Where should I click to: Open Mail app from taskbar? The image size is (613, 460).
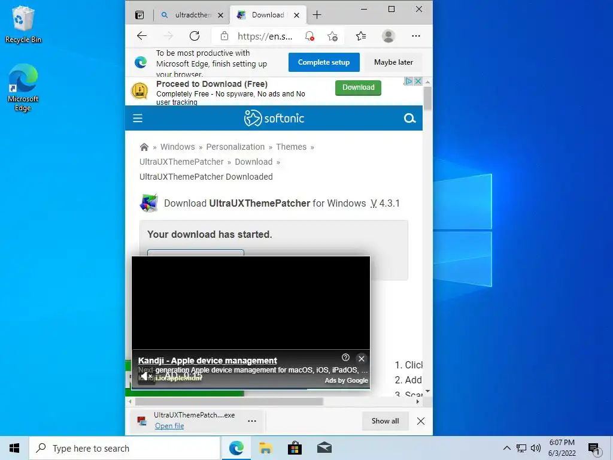(x=324, y=448)
